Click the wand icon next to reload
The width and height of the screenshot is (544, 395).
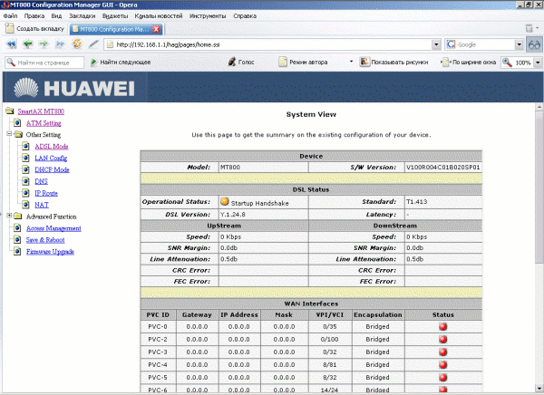point(93,44)
